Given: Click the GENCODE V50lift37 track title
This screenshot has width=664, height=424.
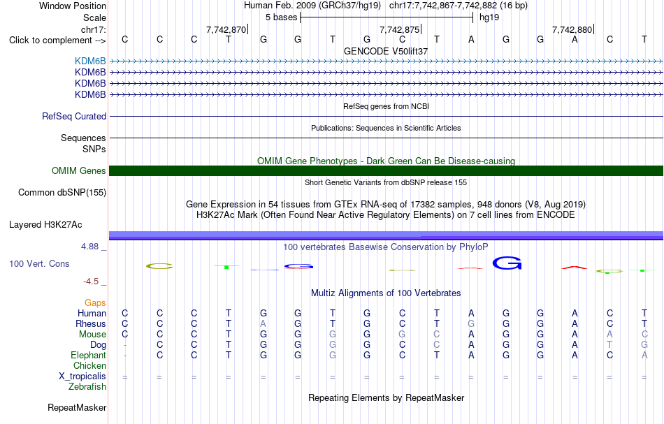Looking at the screenshot, I should pos(386,51).
